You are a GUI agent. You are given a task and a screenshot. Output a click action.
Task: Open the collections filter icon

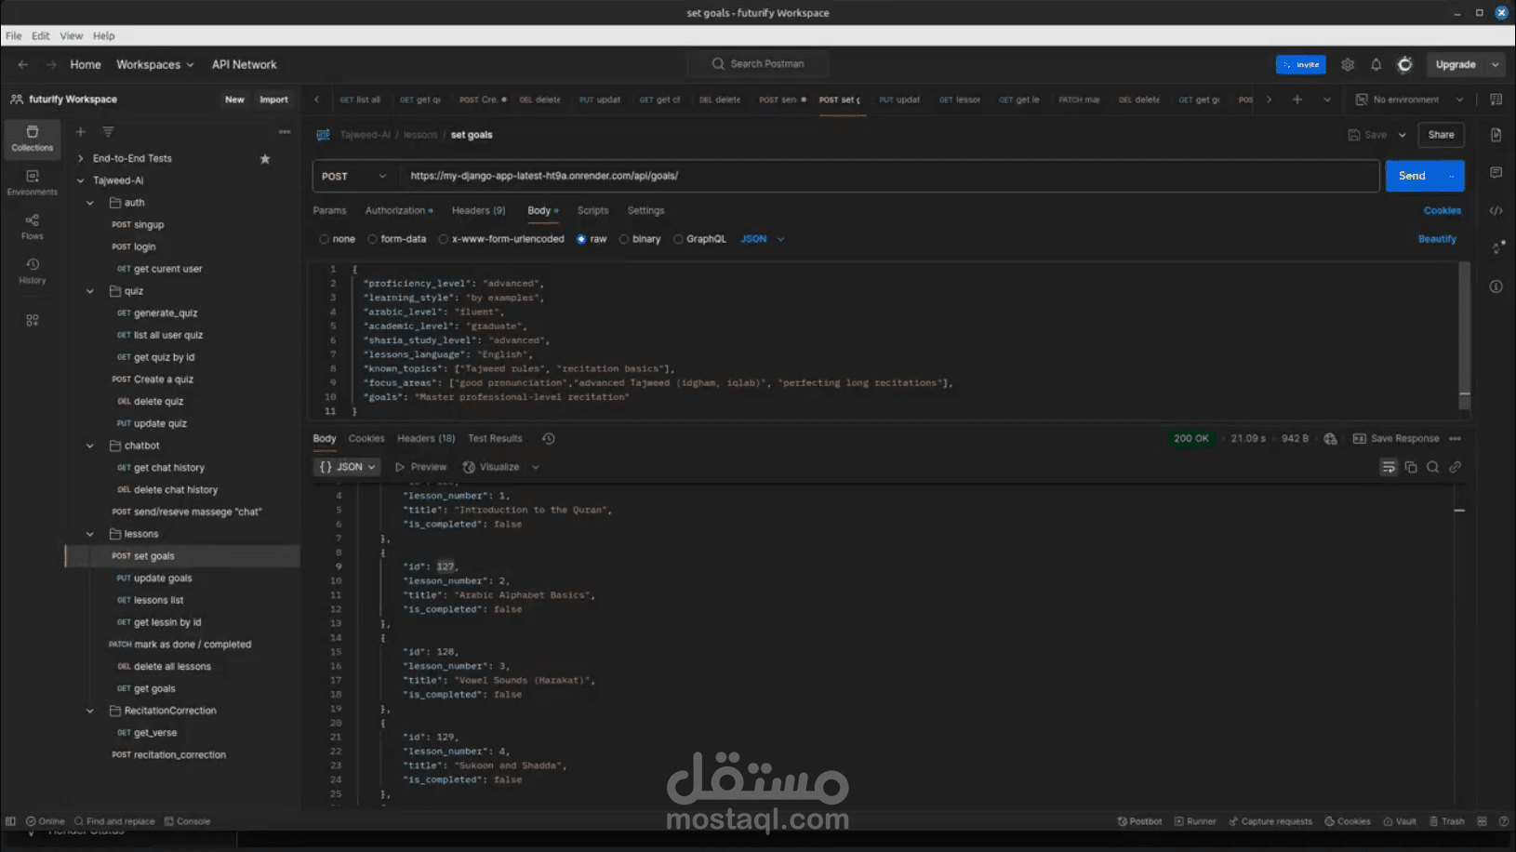tap(108, 132)
